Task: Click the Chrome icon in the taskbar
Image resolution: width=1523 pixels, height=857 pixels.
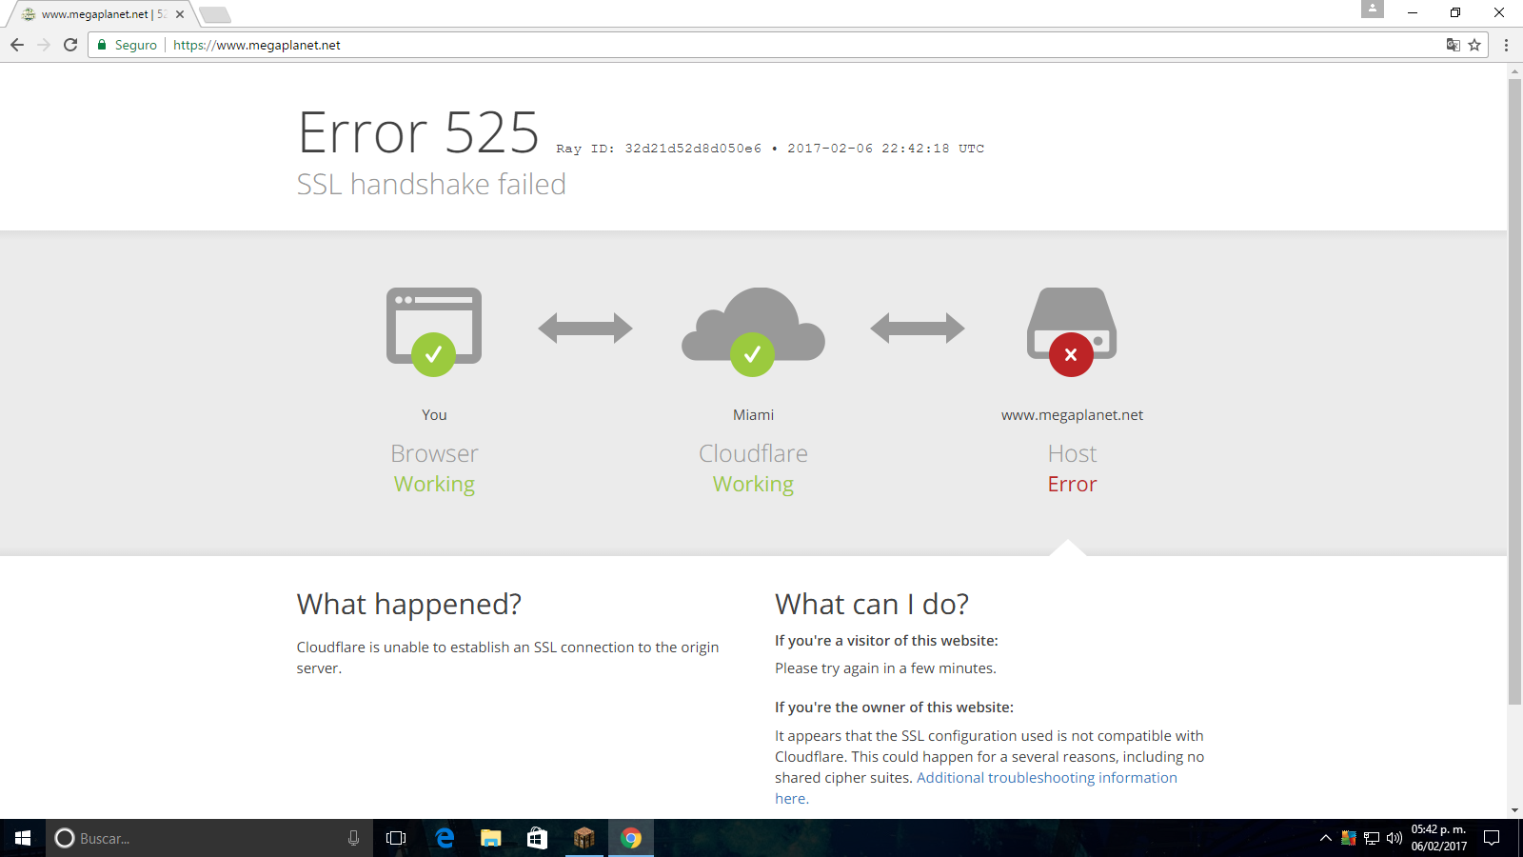Action: point(630,838)
